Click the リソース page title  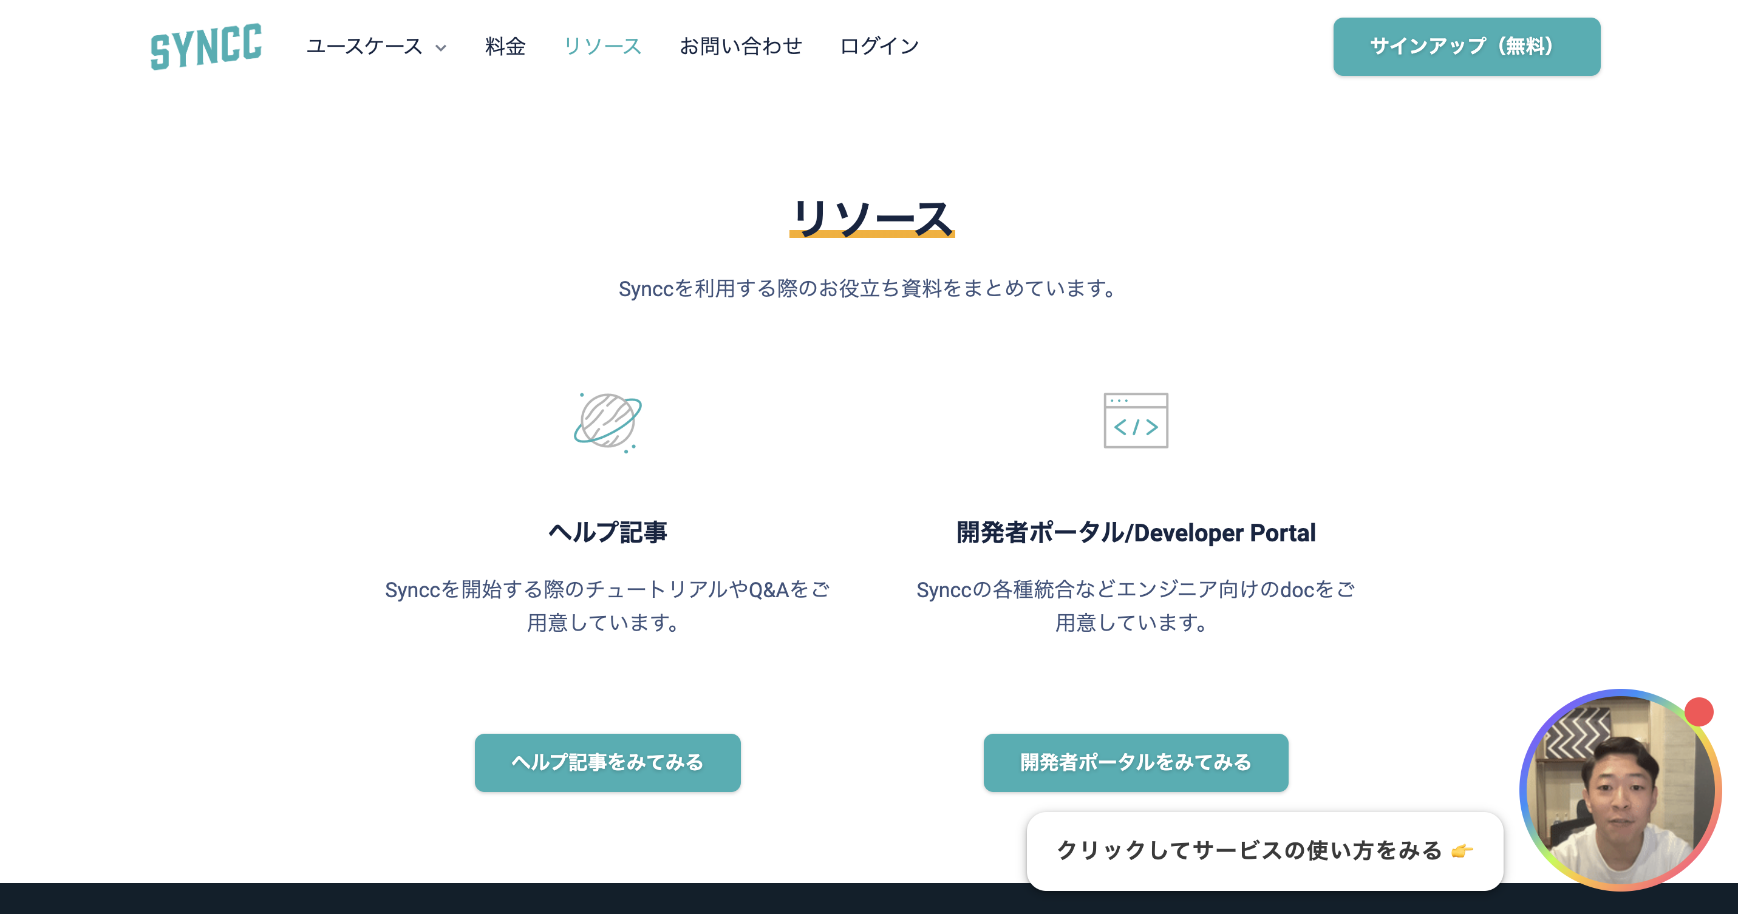871,218
